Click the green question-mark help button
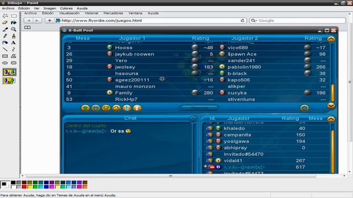 [x=85, y=108]
